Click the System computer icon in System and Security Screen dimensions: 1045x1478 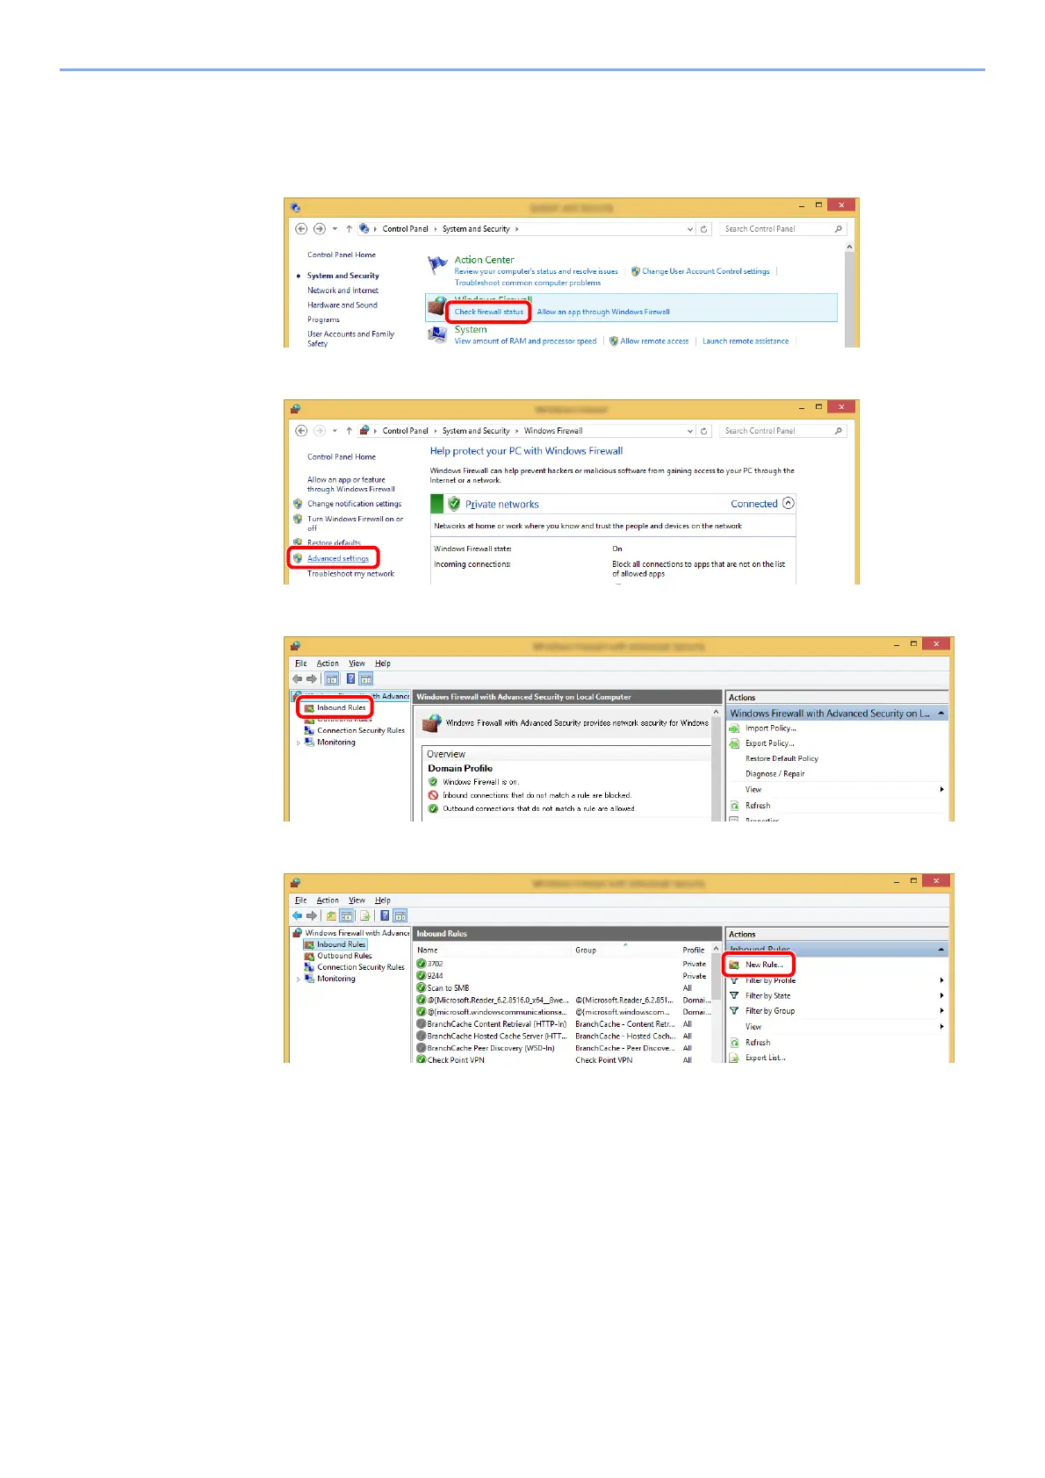click(436, 335)
